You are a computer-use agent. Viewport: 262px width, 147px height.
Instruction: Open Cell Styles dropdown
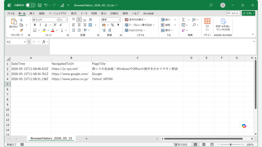point(135,30)
